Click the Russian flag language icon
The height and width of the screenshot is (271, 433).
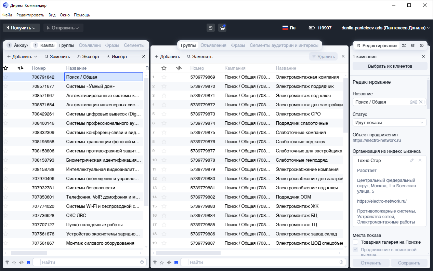[285, 28]
